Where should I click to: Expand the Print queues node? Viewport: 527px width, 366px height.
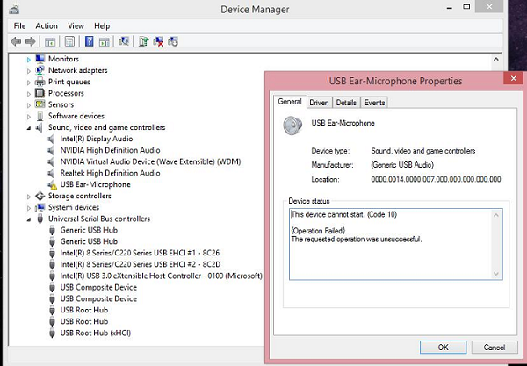pyautogui.click(x=29, y=83)
